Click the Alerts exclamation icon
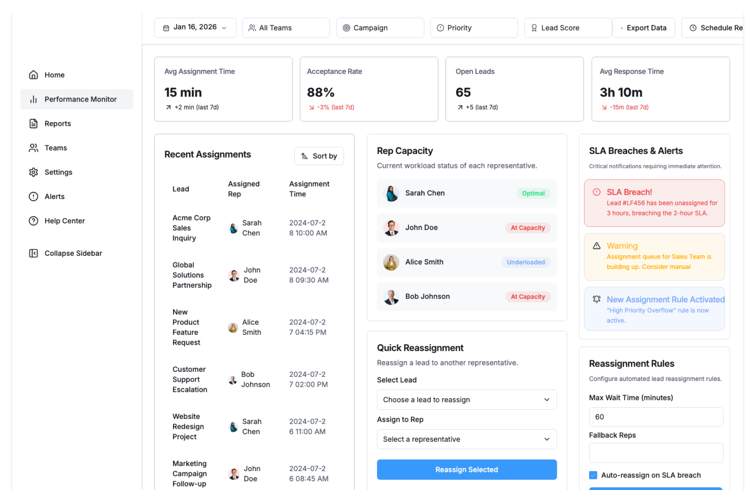The image size is (755, 490). [33, 197]
